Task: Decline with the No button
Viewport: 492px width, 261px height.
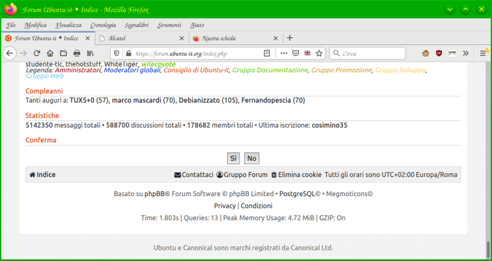Action: pos(252,159)
